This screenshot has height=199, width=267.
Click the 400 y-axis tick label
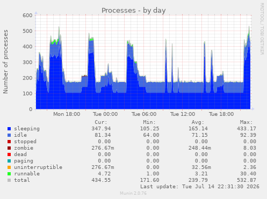click(x=27, y=47)
